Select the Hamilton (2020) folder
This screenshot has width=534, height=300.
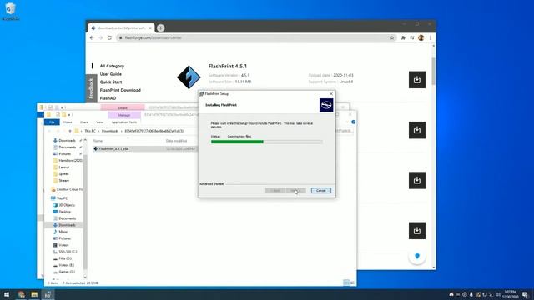pyautogui.click(x=68, y=160)
